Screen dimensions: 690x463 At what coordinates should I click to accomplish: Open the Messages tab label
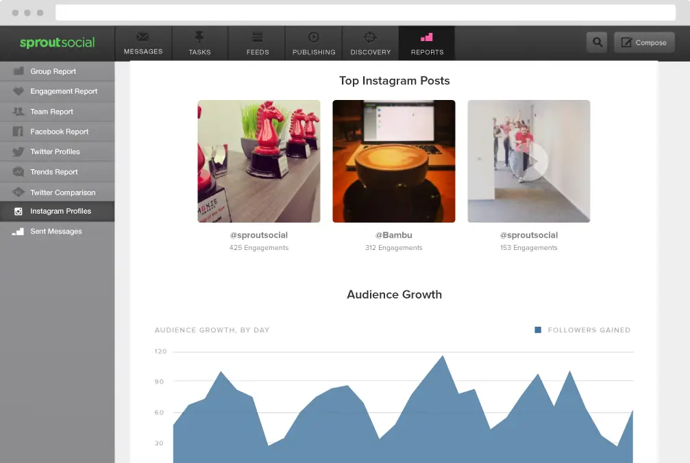(x=143, y=51)
